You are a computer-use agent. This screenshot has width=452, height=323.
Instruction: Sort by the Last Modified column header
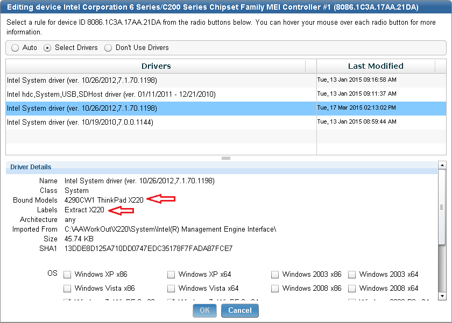(376, 66)
